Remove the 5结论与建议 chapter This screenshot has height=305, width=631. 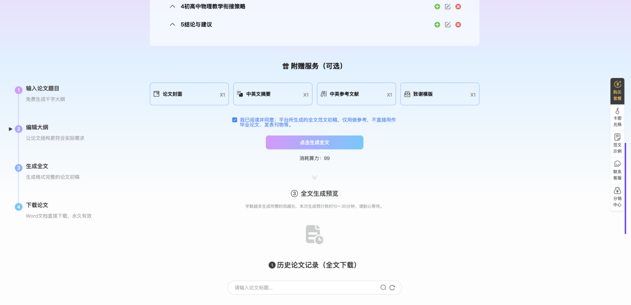coord(458,24)
